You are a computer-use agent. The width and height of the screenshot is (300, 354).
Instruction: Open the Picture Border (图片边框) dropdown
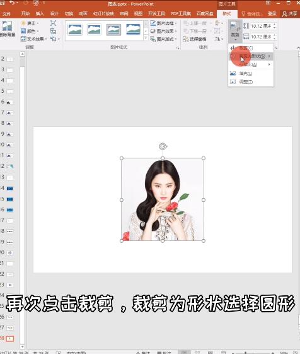[x=163, y=23]
